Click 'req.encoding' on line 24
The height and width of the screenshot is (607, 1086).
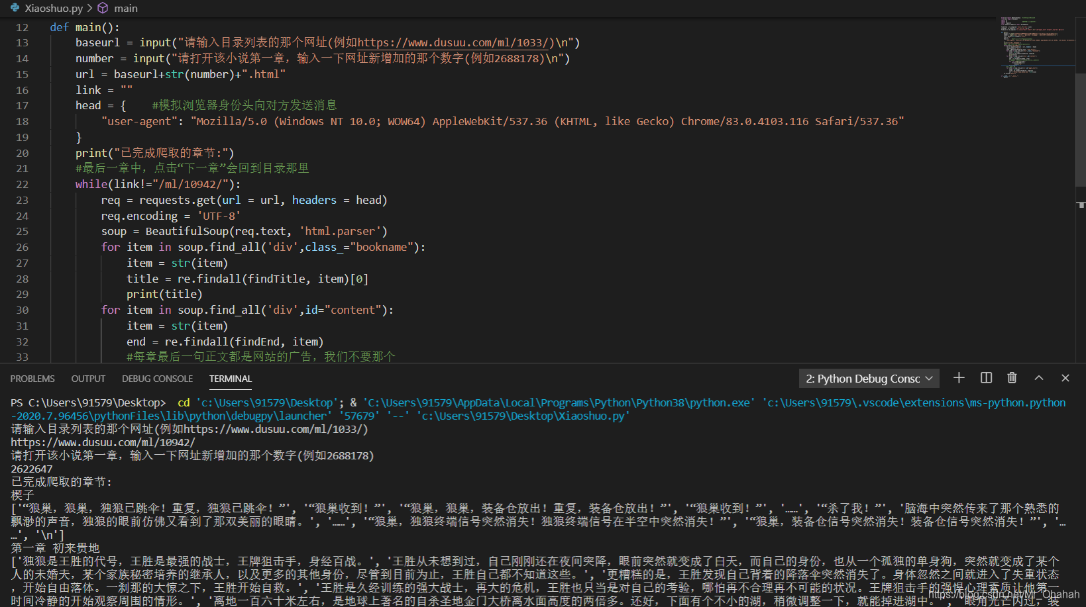[139, 216]
